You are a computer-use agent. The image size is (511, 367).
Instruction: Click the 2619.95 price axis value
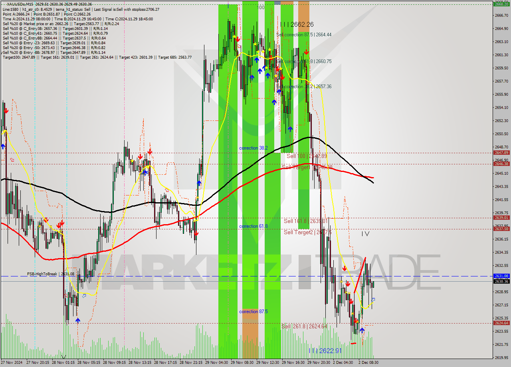(x=501, y=357)
